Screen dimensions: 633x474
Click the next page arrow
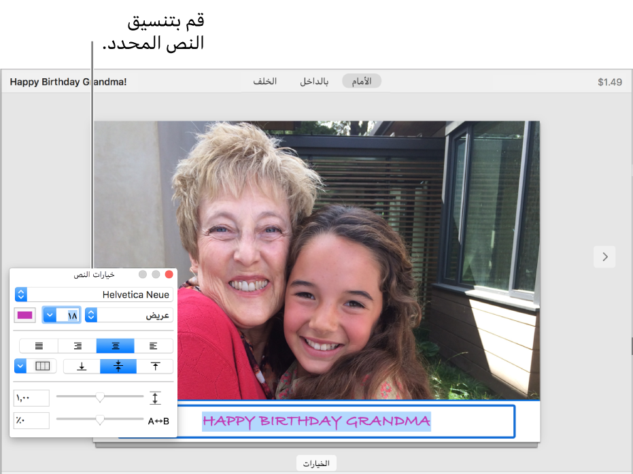[x=604, y=256]
